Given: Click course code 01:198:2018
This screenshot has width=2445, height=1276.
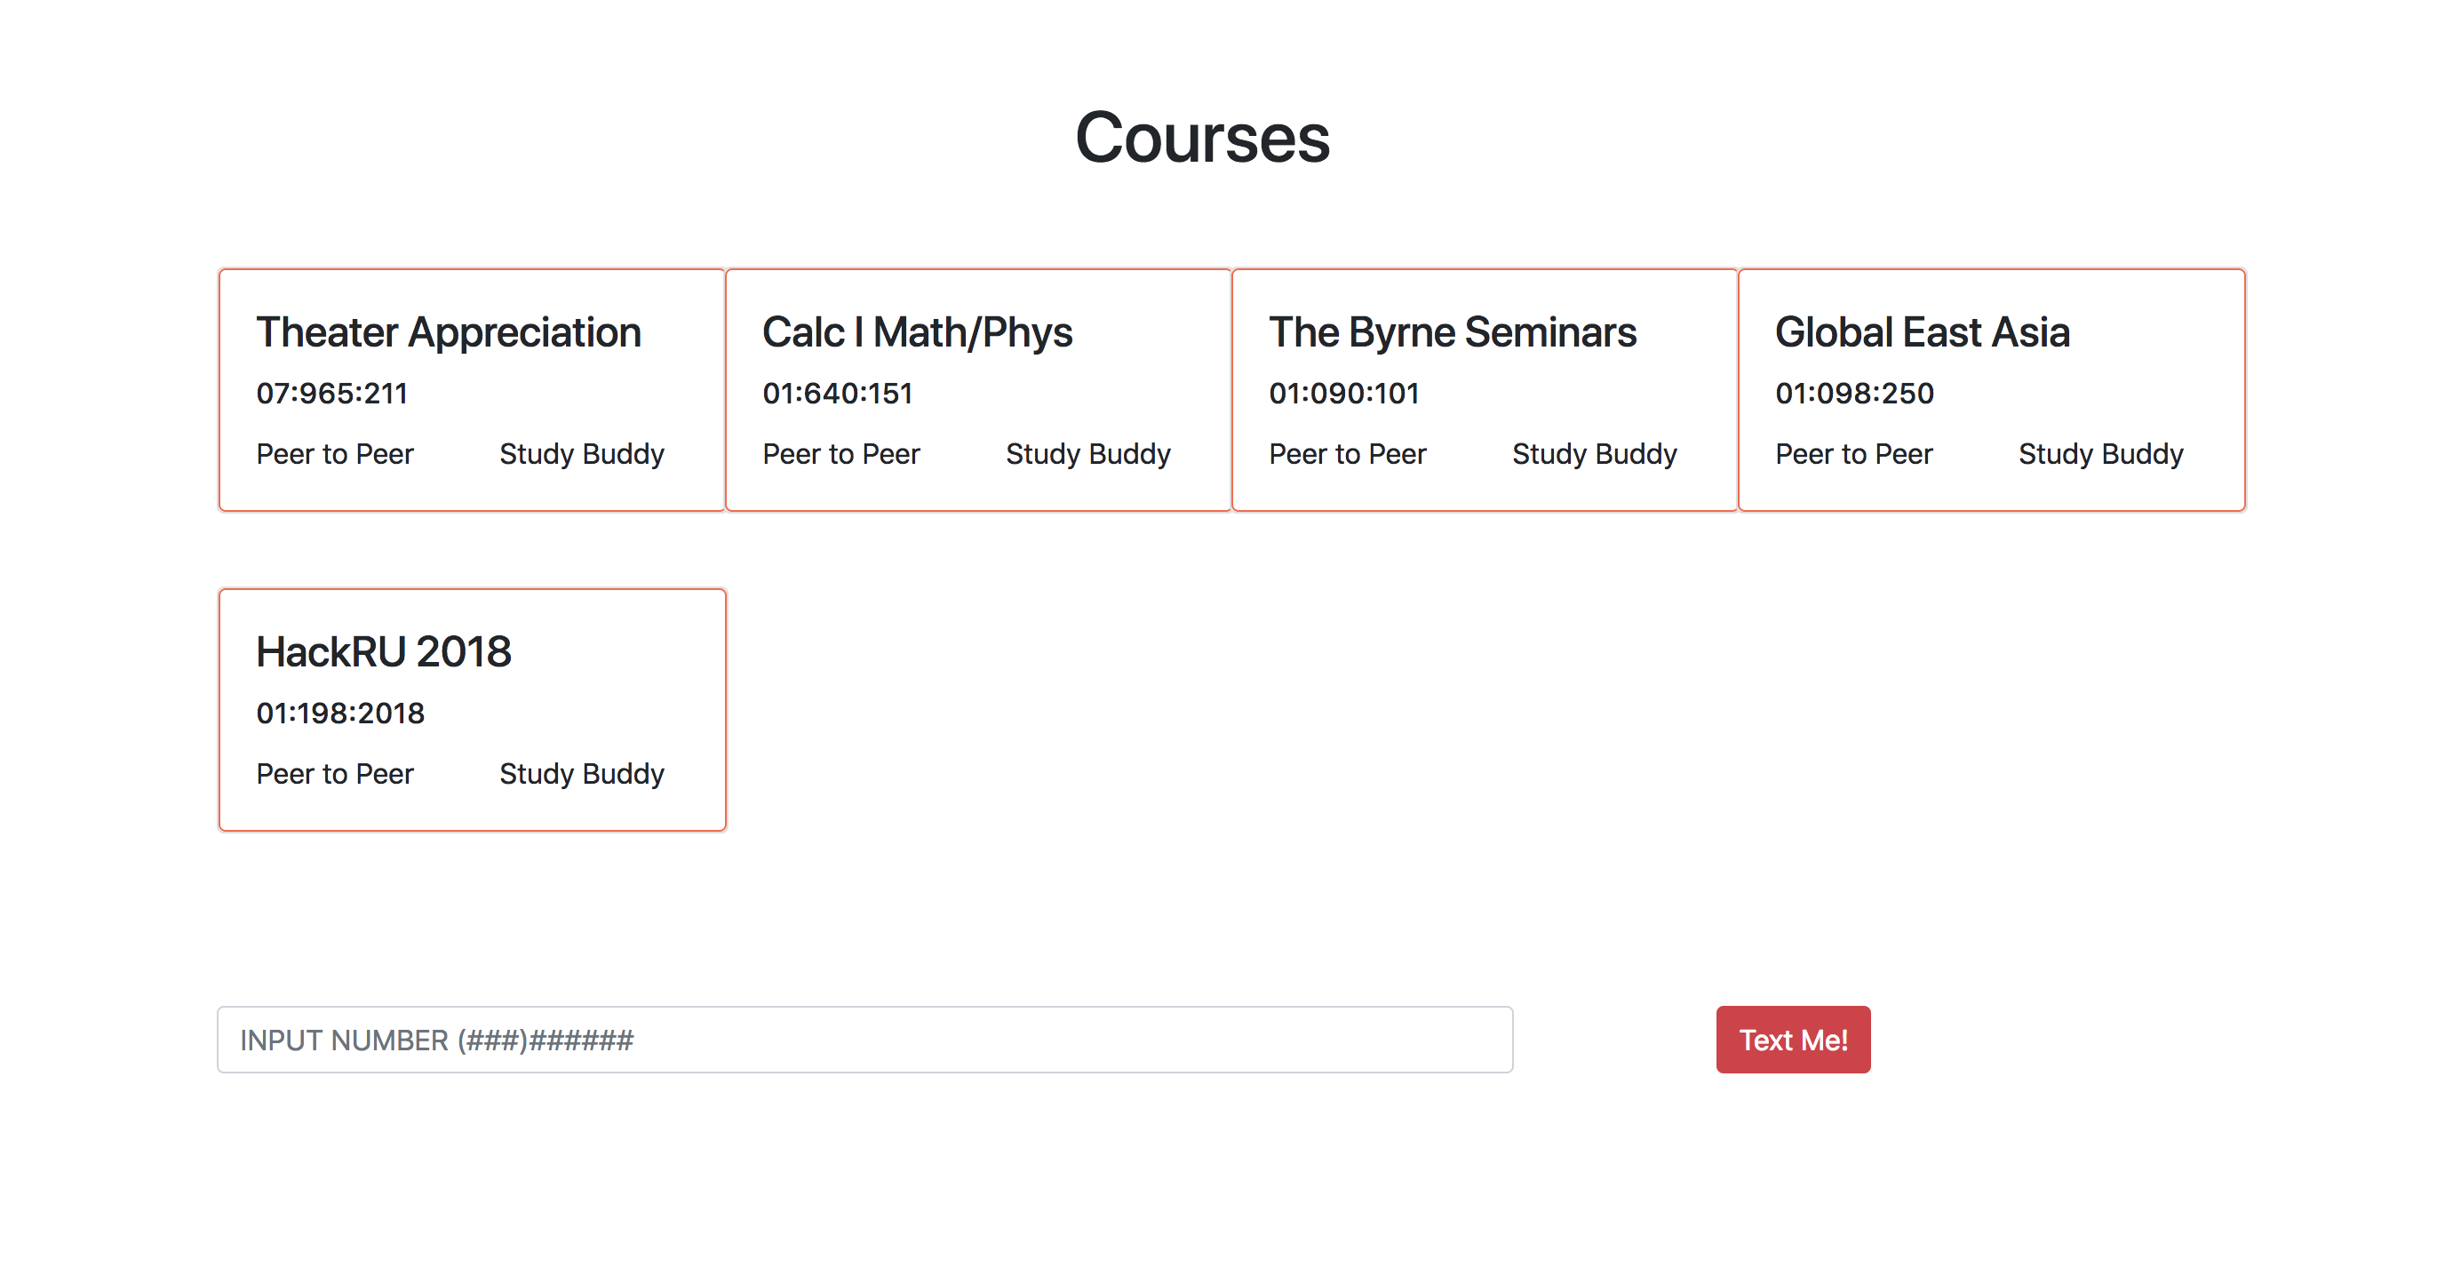Looking at the screenshot, I should (x=339, y=713).
